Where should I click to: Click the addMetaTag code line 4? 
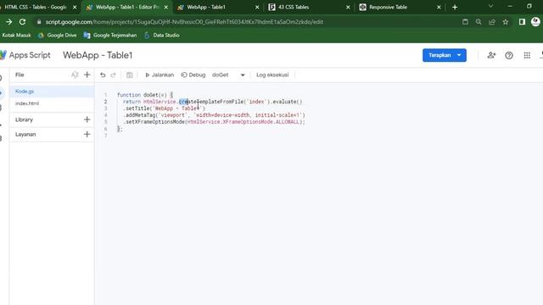tap(214, 115)
